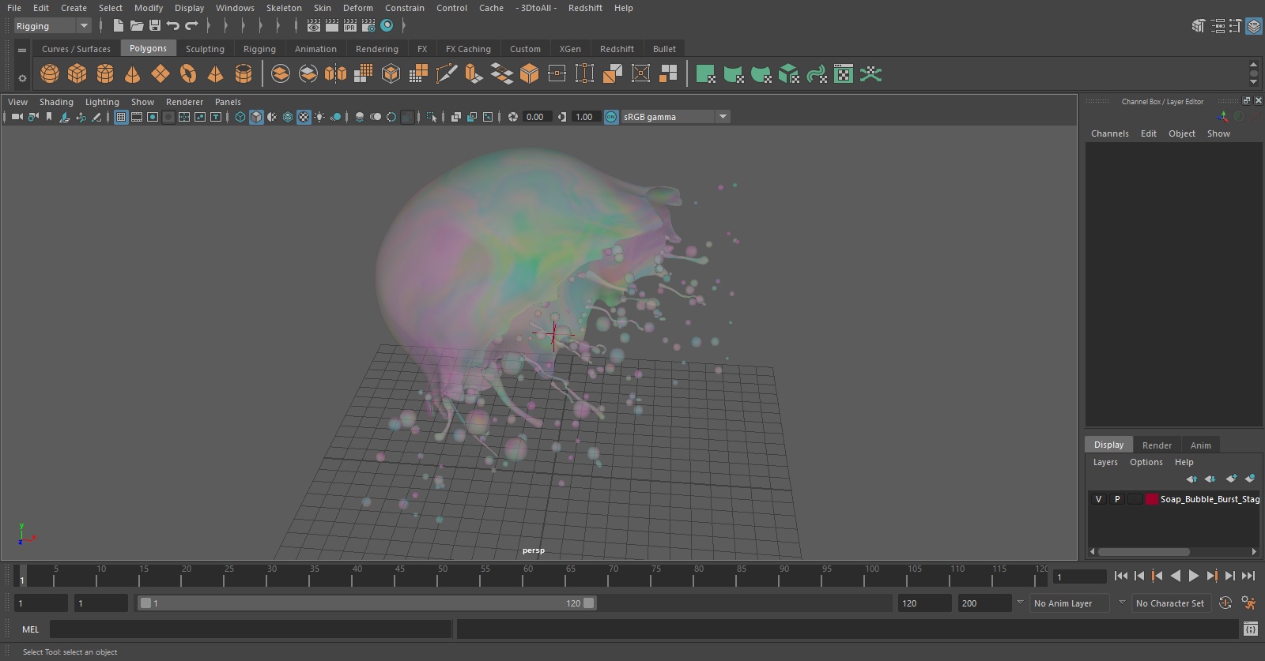Open the shelf tab menu icon
Viewport: 1265px width, 661px height.
point(22,50)
